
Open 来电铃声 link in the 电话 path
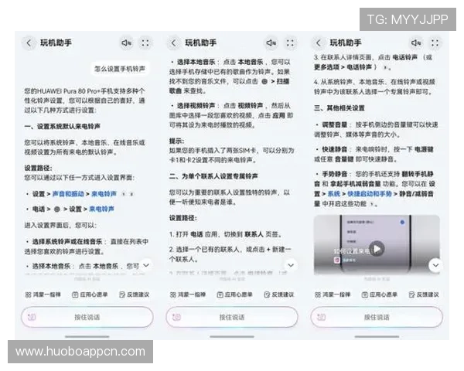pos(101,209)
